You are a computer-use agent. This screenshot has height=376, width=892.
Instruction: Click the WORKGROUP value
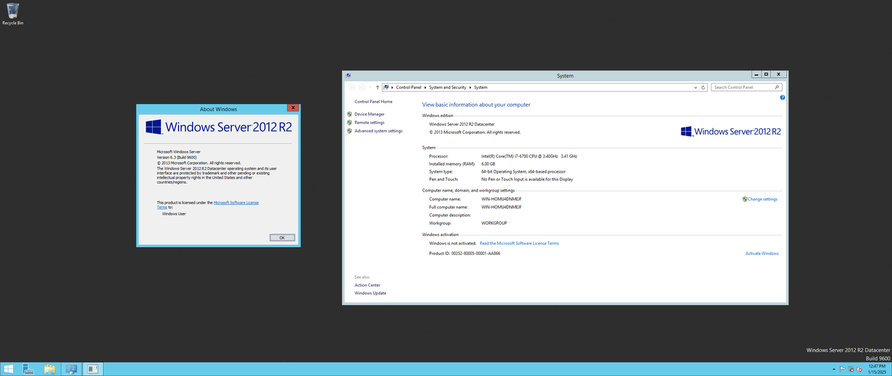point(494,223)
